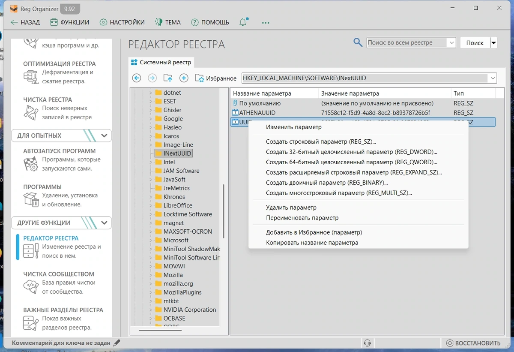The height and width of the screenshot is (352, 514).
Task: Open the registry path history dropdown
Action: (x=493, y=78)
